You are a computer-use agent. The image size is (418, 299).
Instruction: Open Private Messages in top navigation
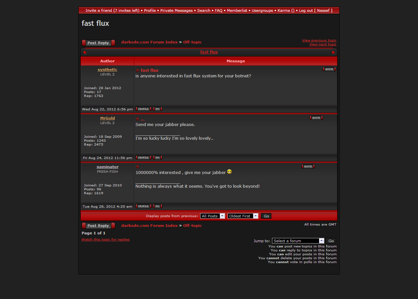coord(176,10)
